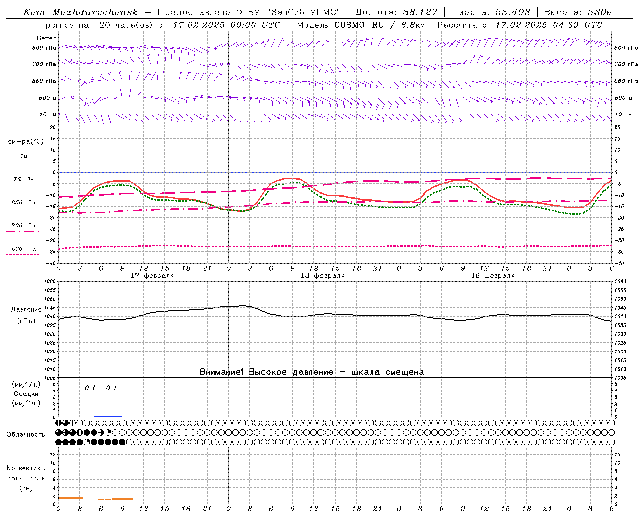
Task: Click the 850 гПа wind row label on the right
Action: (x=626, y=81)
